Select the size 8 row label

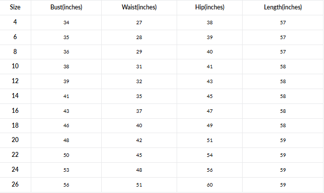coord(15,51)
